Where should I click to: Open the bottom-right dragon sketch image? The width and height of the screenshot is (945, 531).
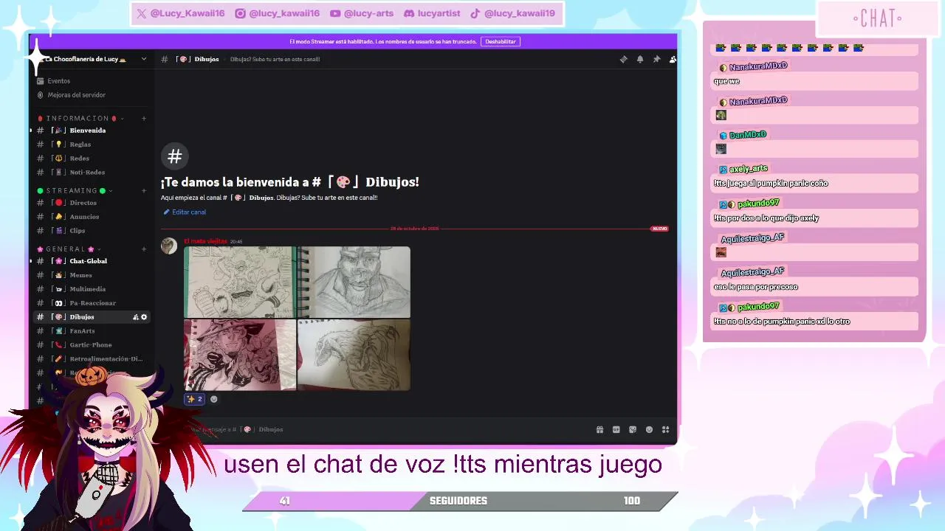pos(354,355)
